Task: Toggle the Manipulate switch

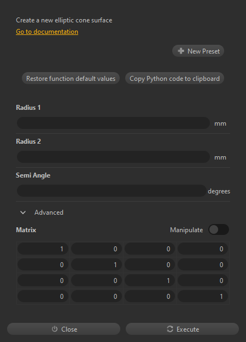Action: tap(219, 229)
